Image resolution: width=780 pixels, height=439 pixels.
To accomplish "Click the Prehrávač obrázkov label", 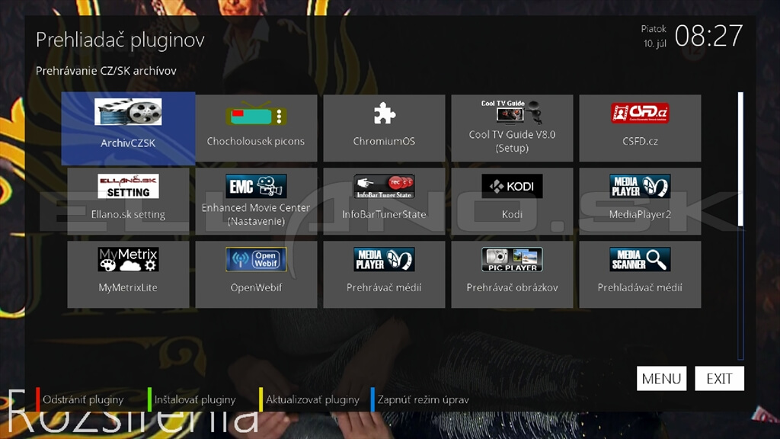I will pos(512,287).
